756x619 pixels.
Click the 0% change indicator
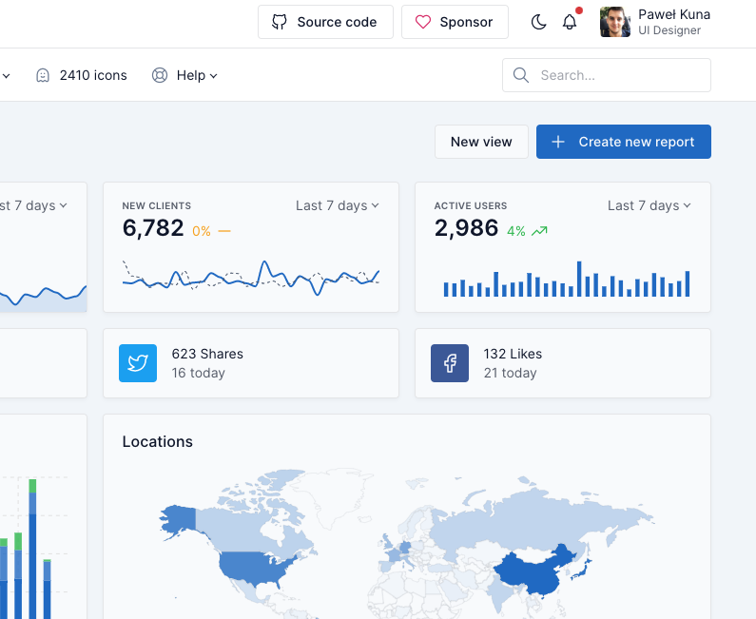(x=202, y=231)
